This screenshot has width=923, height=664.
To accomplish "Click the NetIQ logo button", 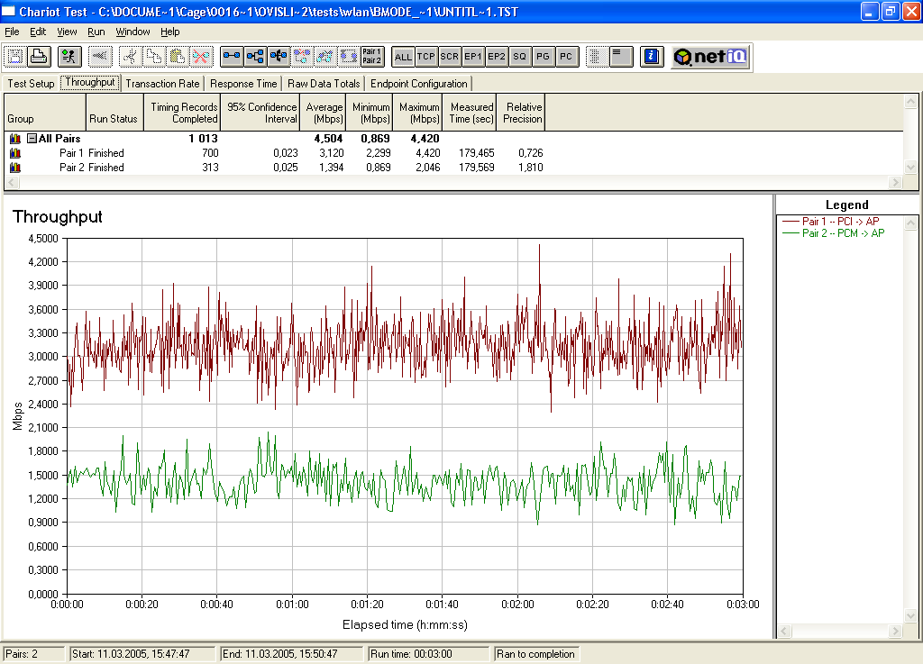I will click(710, 57).
